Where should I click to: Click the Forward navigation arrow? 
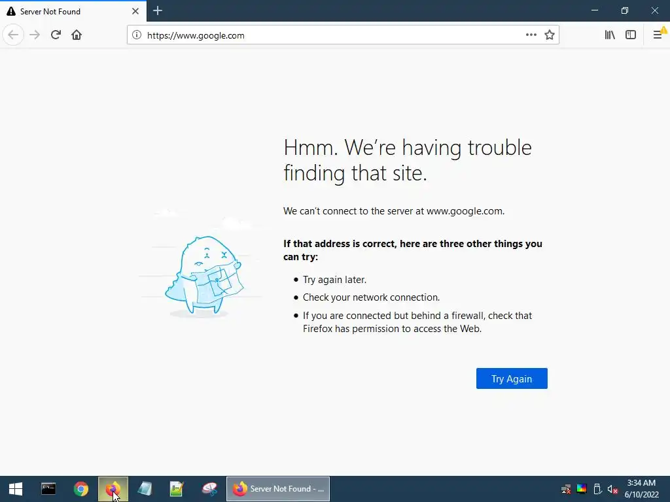pos(35,35)
